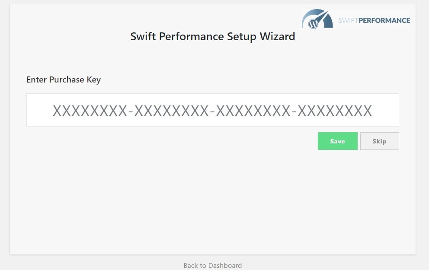Image resolution: width=429 pixels, height=270 pixels.
Task: Skip the purchase key step
Action: pyautogui.click(x=379, y=141)
